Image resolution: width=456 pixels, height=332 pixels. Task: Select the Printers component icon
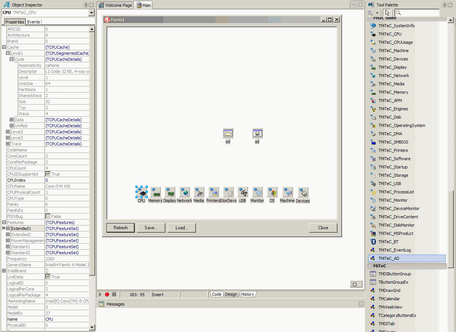point(214,193)
